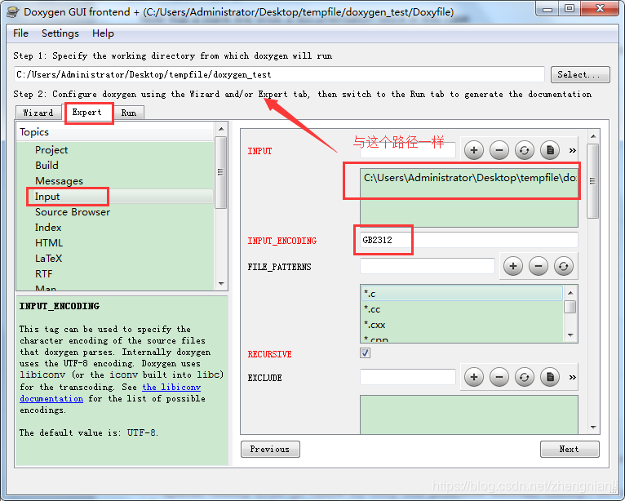Expand INPUT toolbar overflow chevron
This screenshot has height=501, width=625.
(x=573, y=151)
